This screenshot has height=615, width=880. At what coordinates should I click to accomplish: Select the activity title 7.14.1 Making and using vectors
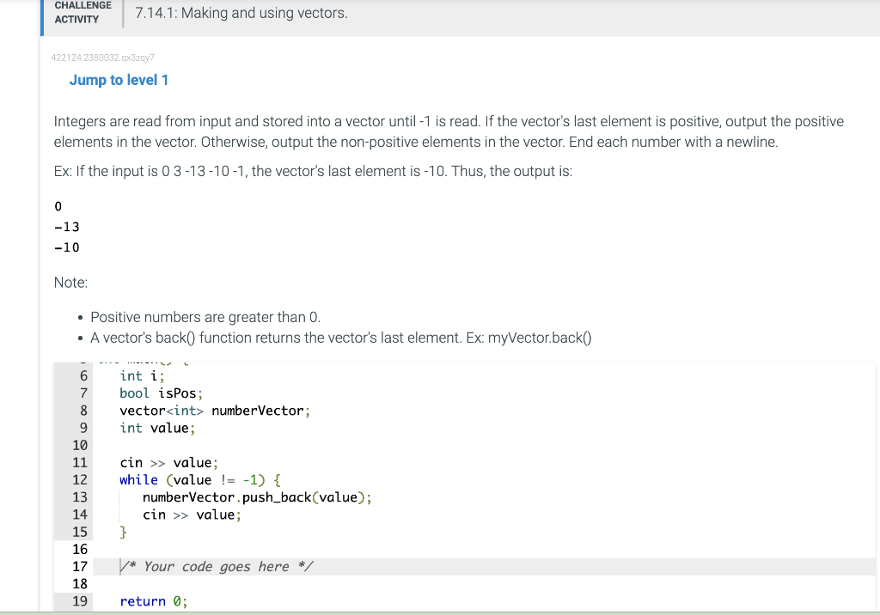coord(240,13)
